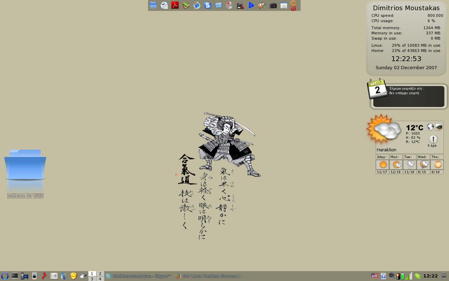Open the chat bubble messenger icon in top dock
This screenshot has height=281, width=449.
pos(219,5)
